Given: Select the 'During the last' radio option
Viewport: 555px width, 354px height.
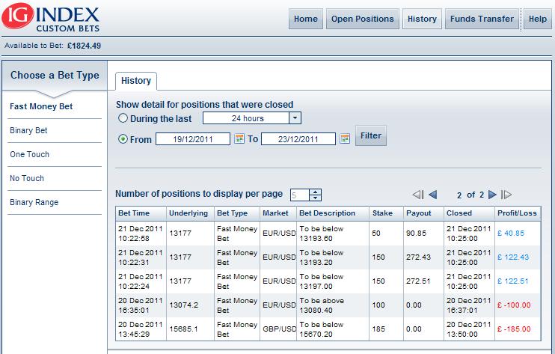Looking at the screenshot, I should tap(123, 118).
